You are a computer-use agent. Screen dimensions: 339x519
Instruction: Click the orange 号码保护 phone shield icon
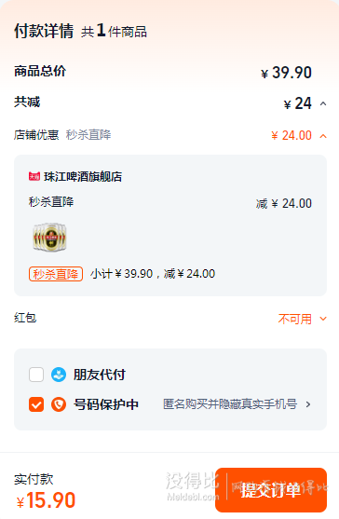point(59,404)
